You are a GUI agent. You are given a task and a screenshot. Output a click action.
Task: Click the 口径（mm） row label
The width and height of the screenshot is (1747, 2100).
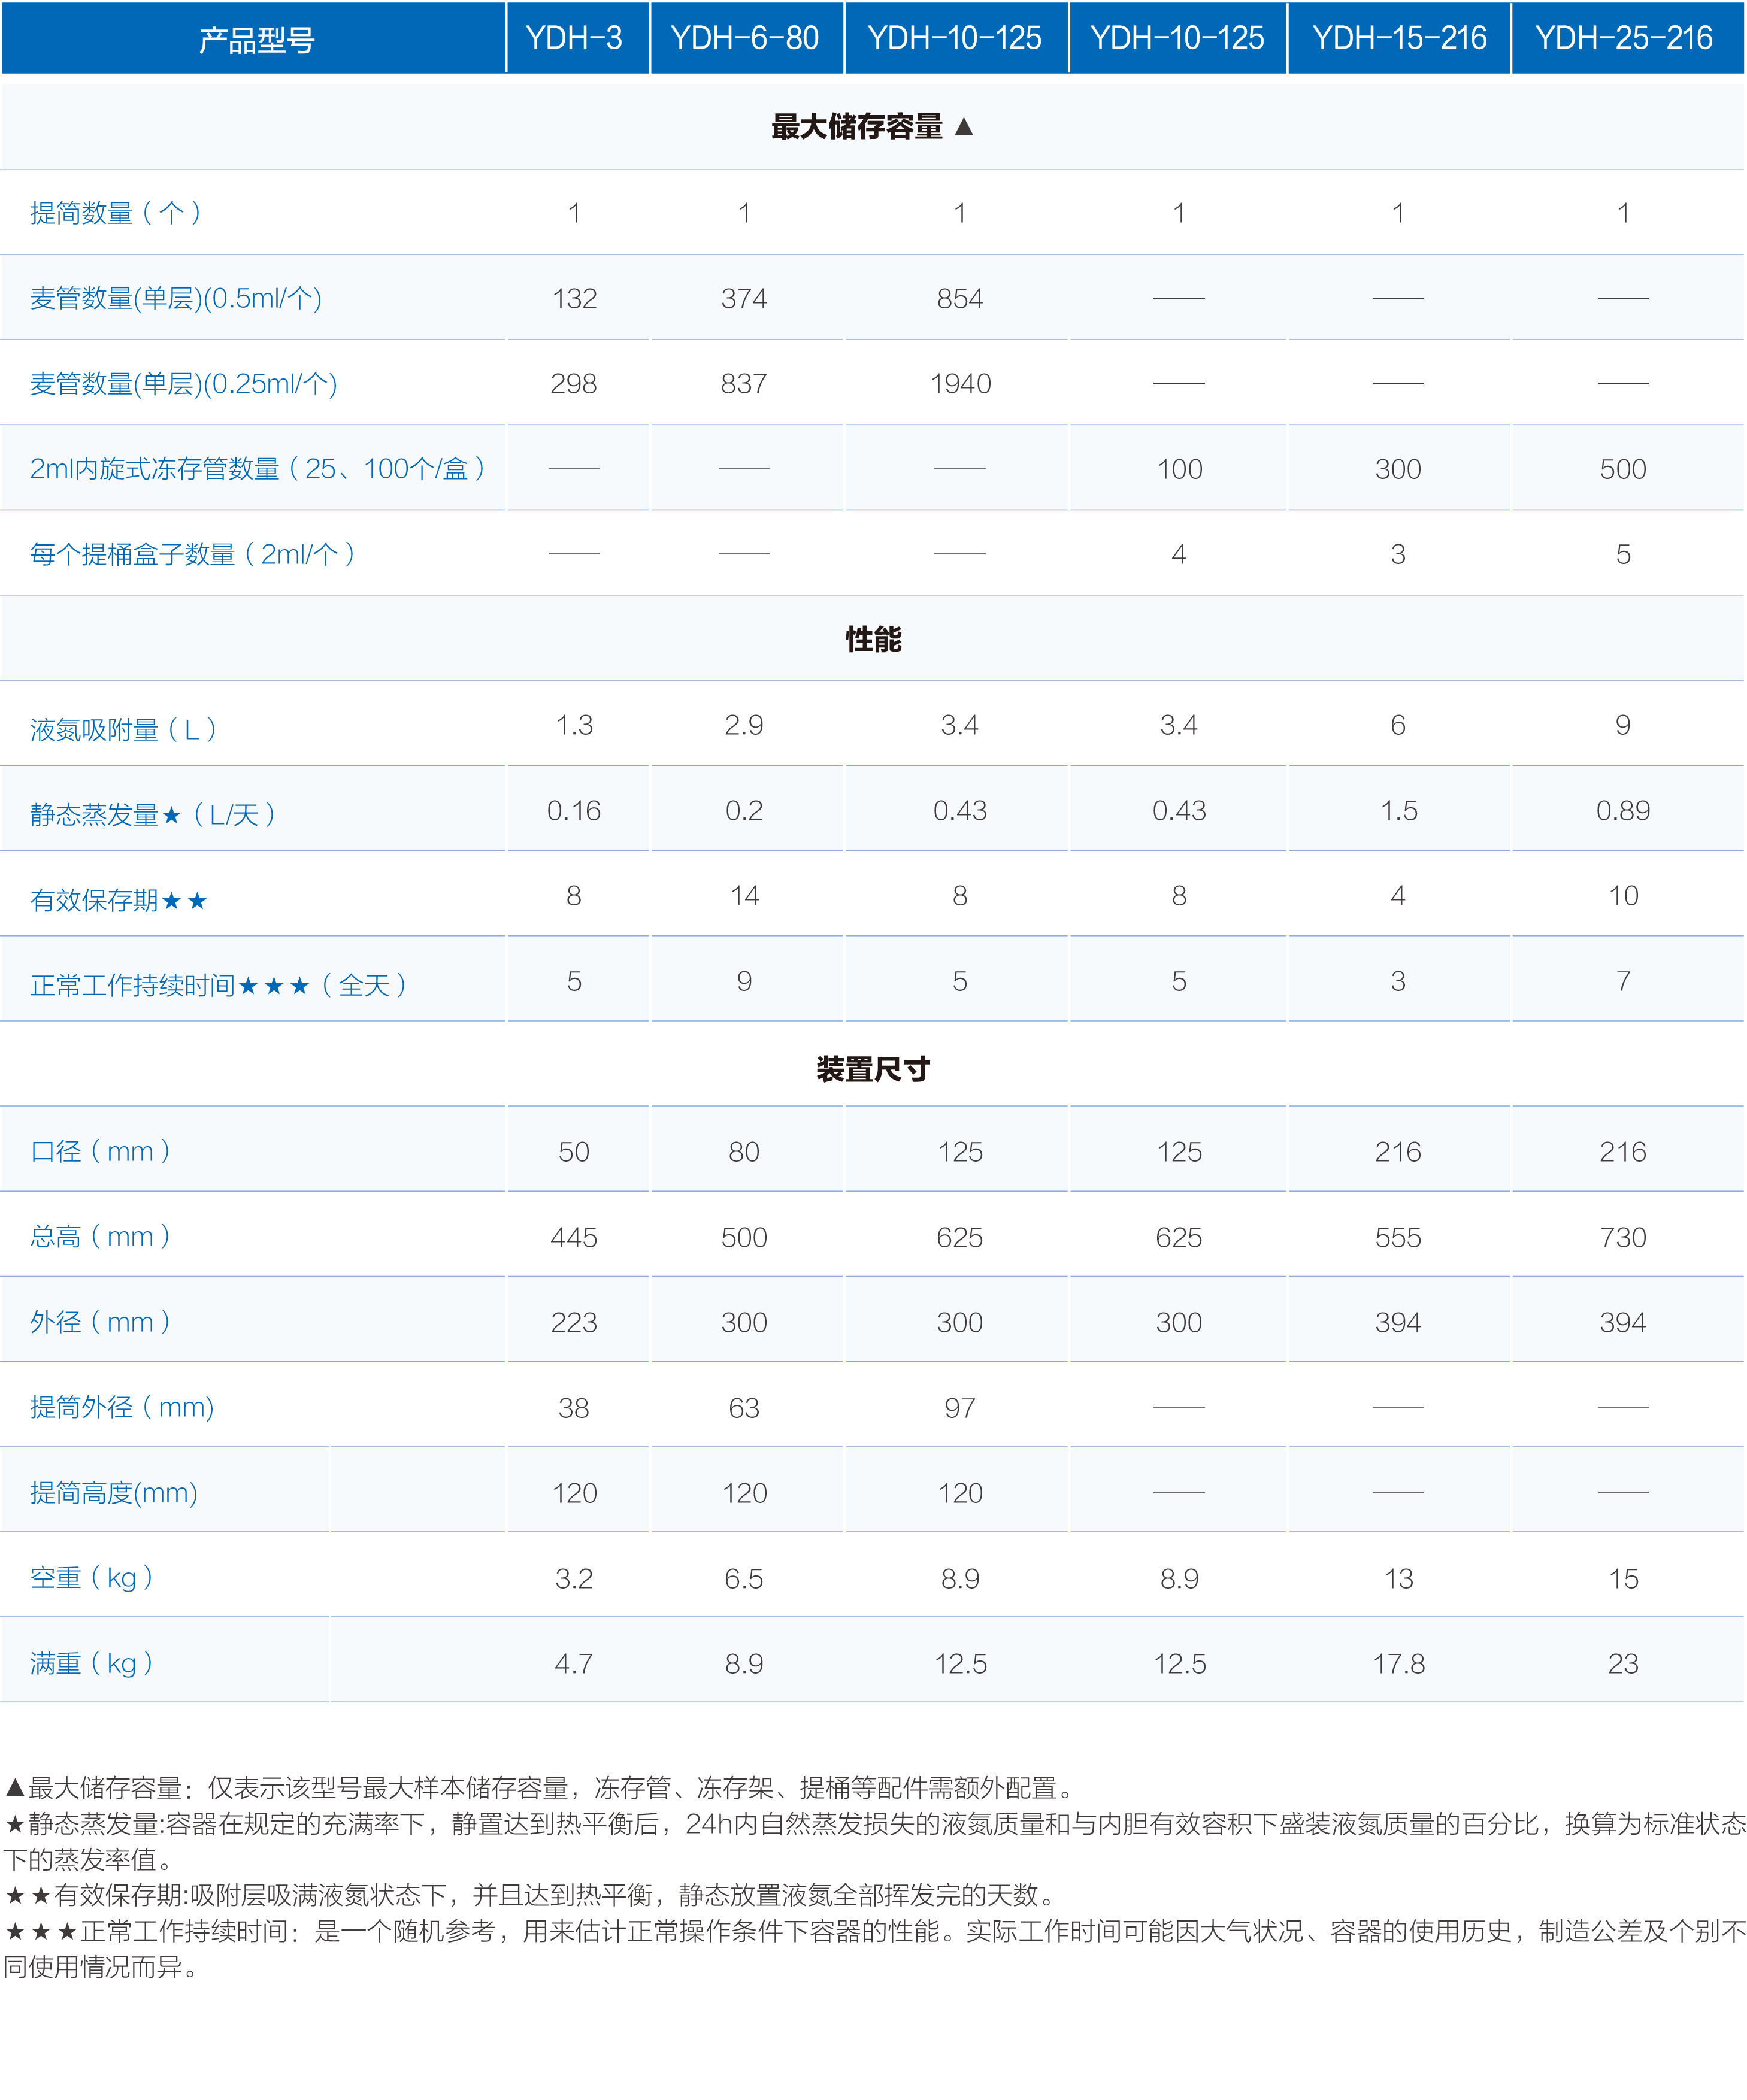coord(101,1151)
